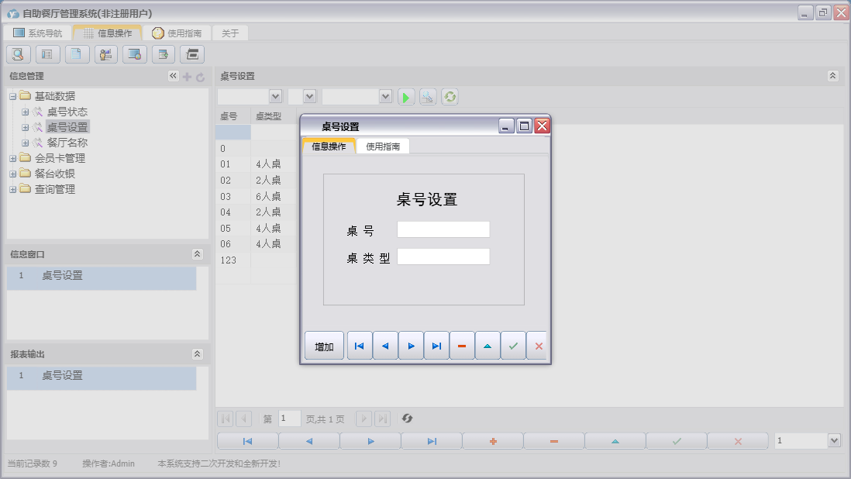Open the 使用指南 tab inside the dialog
Screen dimensions: 851x479
383,146
